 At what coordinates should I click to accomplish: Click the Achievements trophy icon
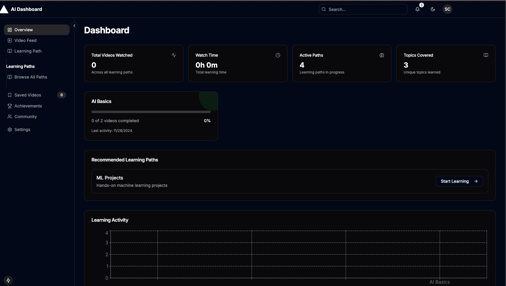pos(10,106)
